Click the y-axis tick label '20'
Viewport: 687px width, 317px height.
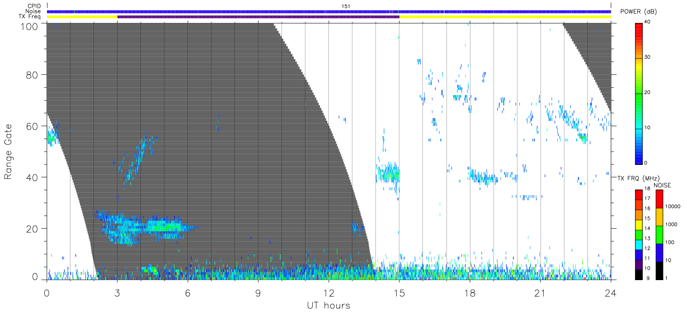pyautogui.click(x=32, y=228)
